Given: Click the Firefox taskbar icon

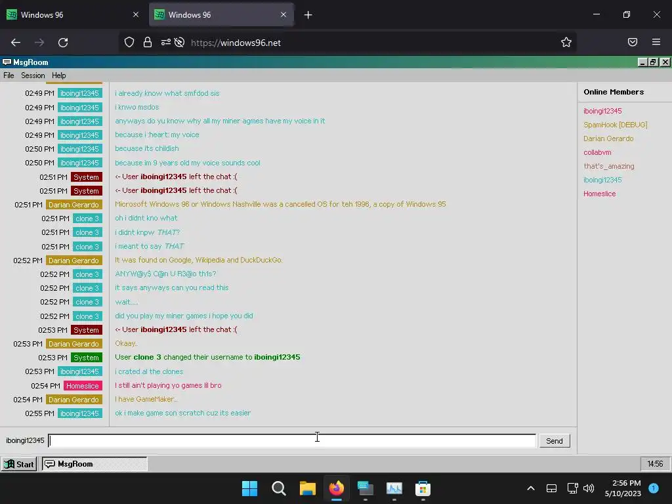Looking at the screenshot, I should pyautogui.click(x=337, y=488).
